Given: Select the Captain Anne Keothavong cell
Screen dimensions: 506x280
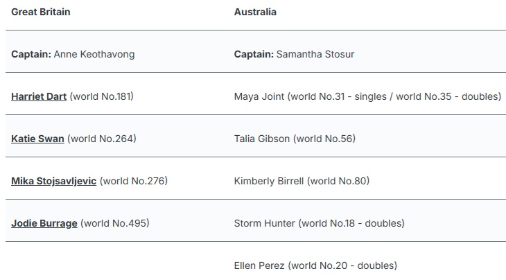Looking at the screenshot, I should tap(117, 51).
